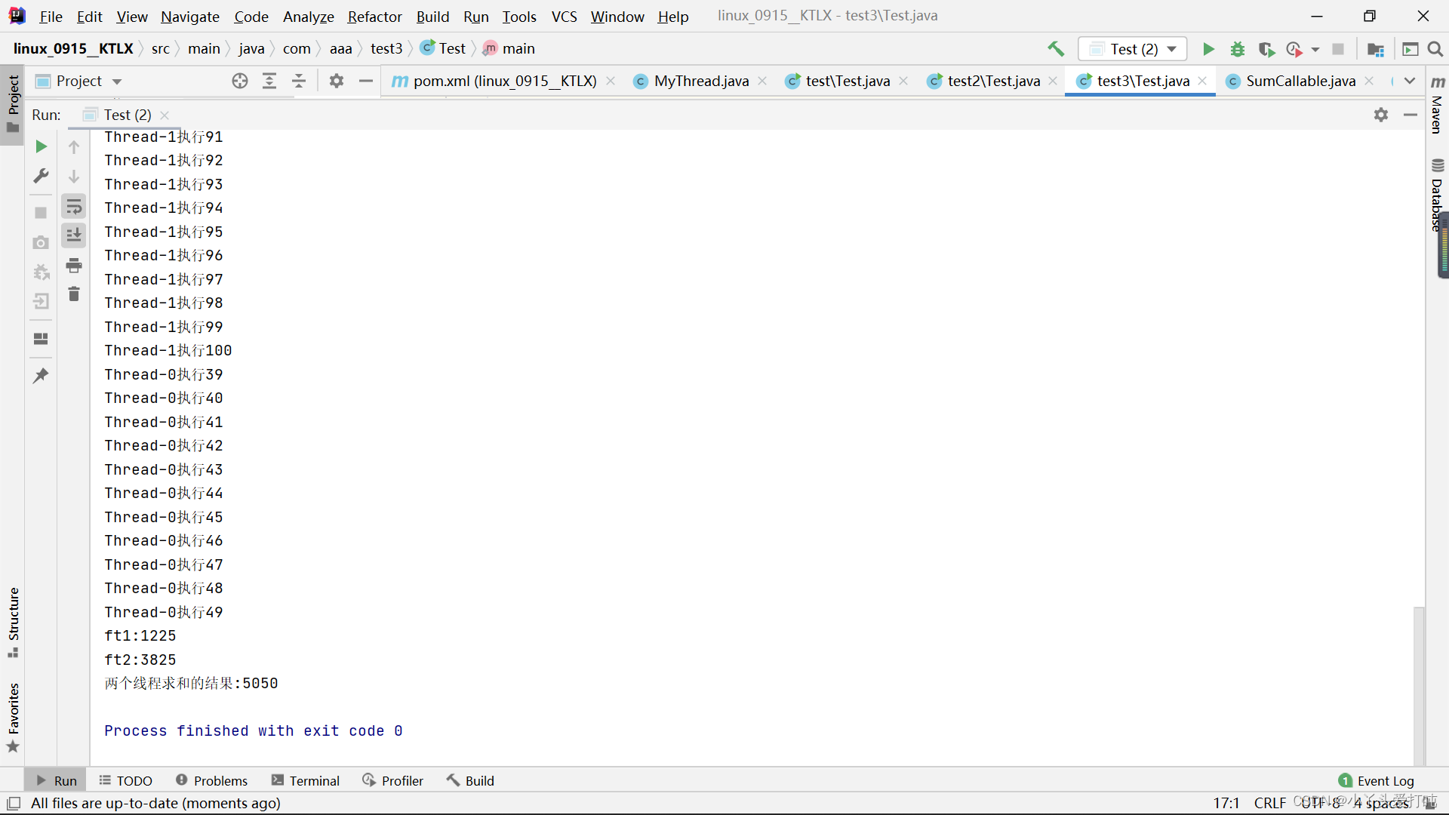The height and width of the screenshot is (815, 1449).
Task: Click linux_0915_KTLX breadcrumb root
Action: pyautogui.click(x=73, y=48)
